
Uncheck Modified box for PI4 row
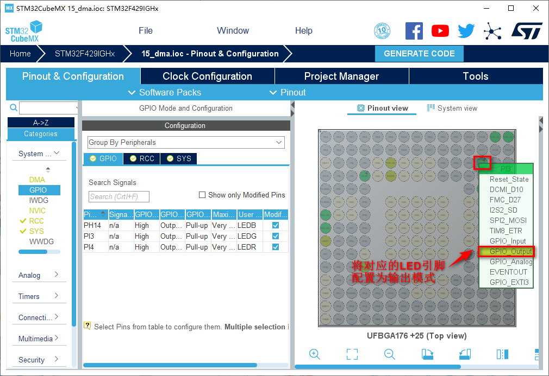point(276,247)
